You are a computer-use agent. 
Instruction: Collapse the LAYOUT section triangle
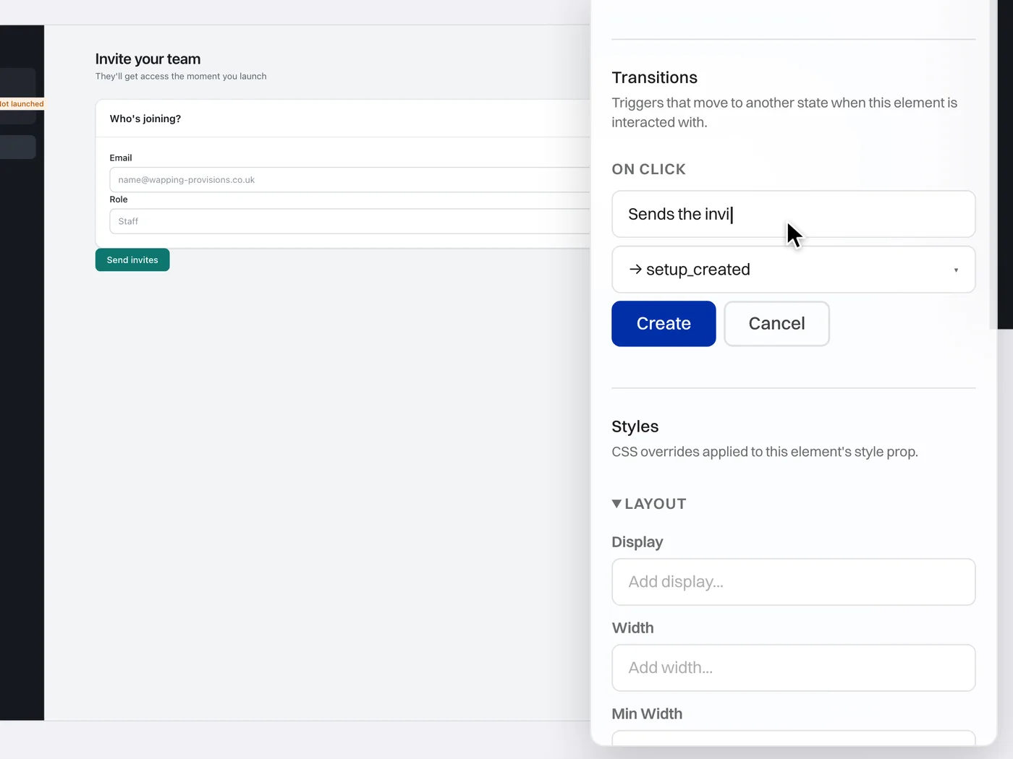click(x=616, y=504)
